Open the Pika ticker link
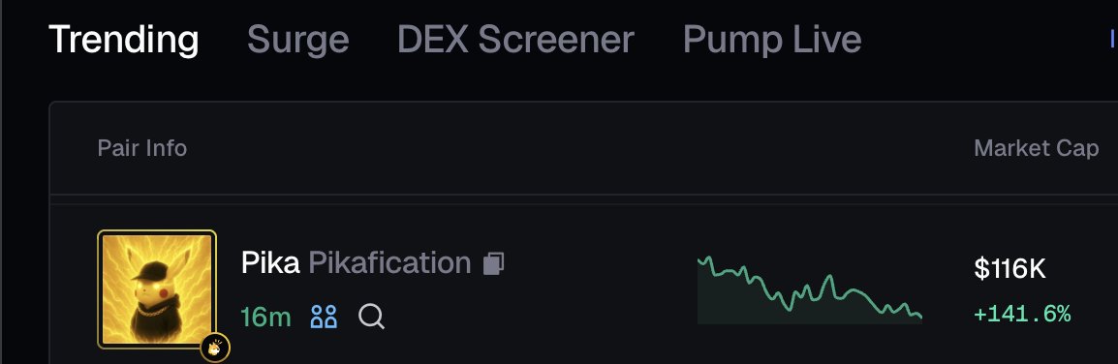 [270, 263]
